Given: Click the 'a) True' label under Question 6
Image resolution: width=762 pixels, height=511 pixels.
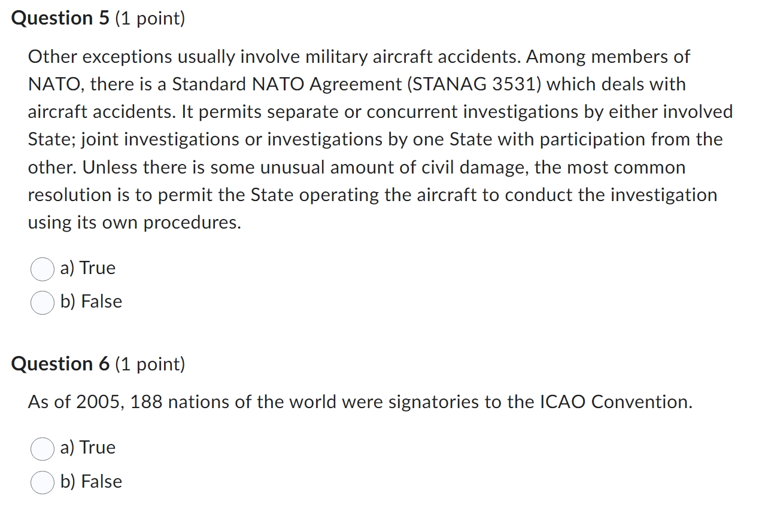Looking at the screenshot, I should tap(87, 448).
